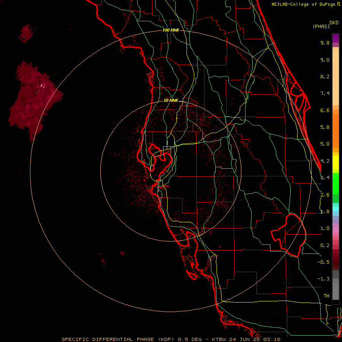Click the cyan segment of the color bar
Image resolution: width=342 pixels, height=342 pixels.
tap(336, 209)
